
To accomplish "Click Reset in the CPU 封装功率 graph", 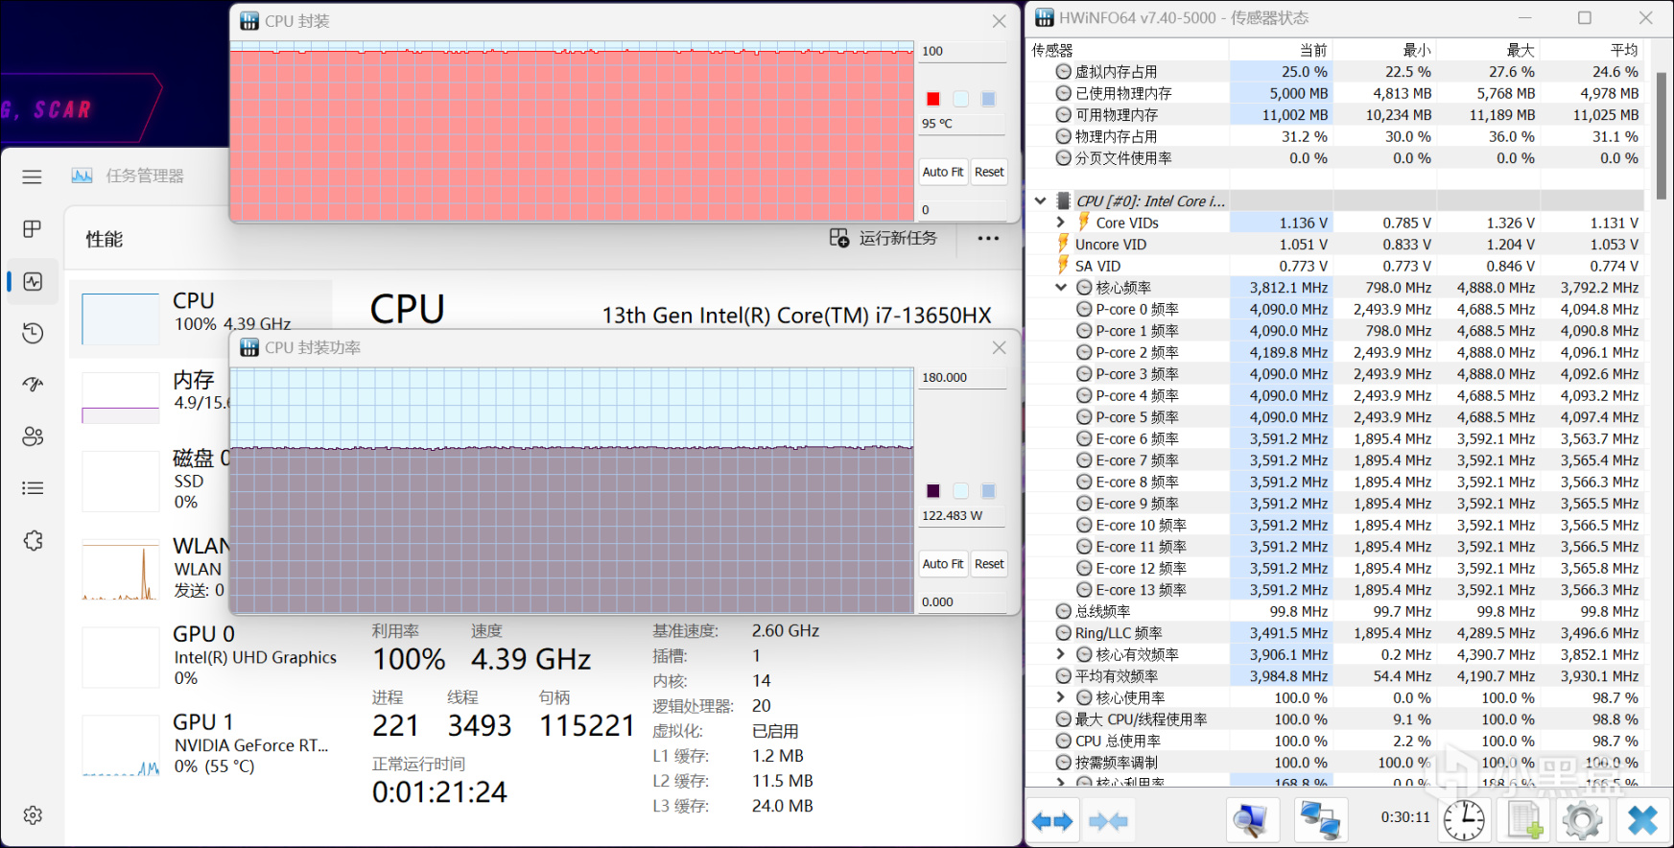I will pos(989,564).
